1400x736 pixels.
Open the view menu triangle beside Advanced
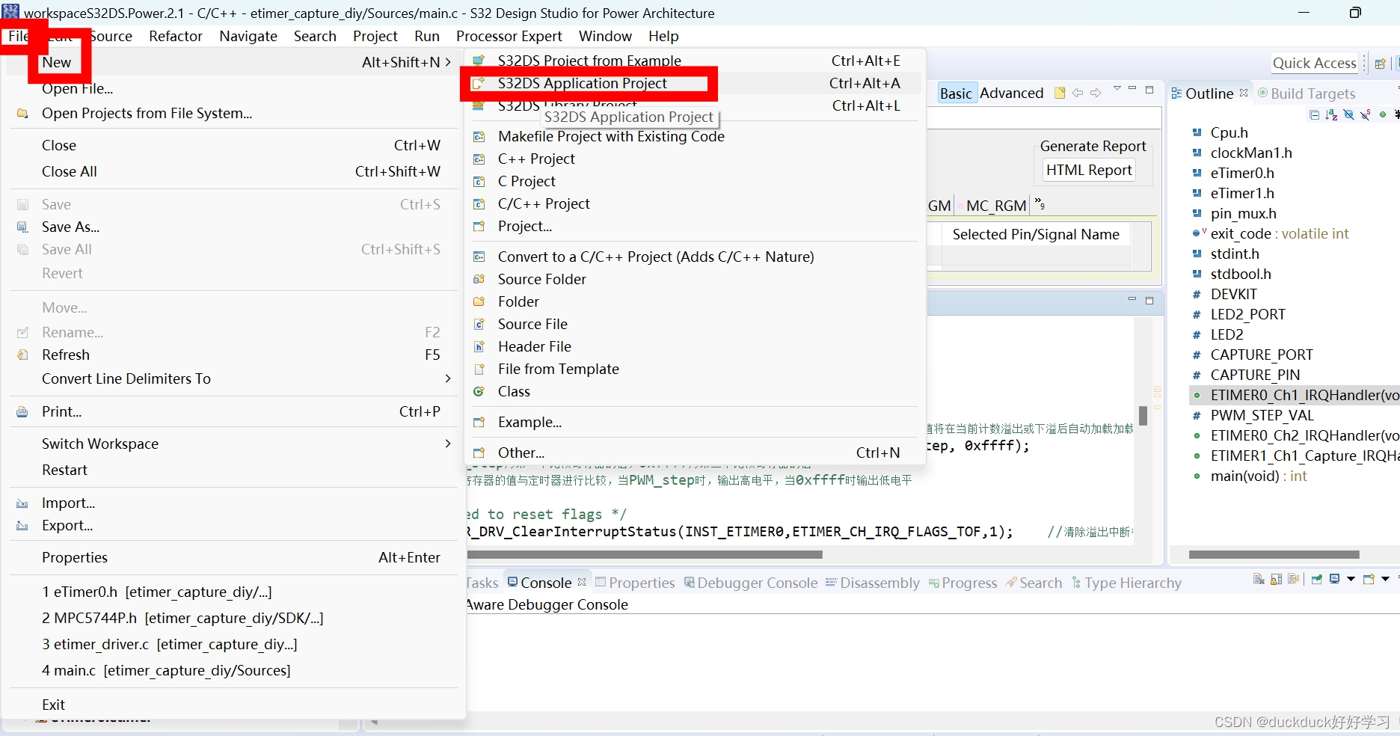pos(1117,89)
